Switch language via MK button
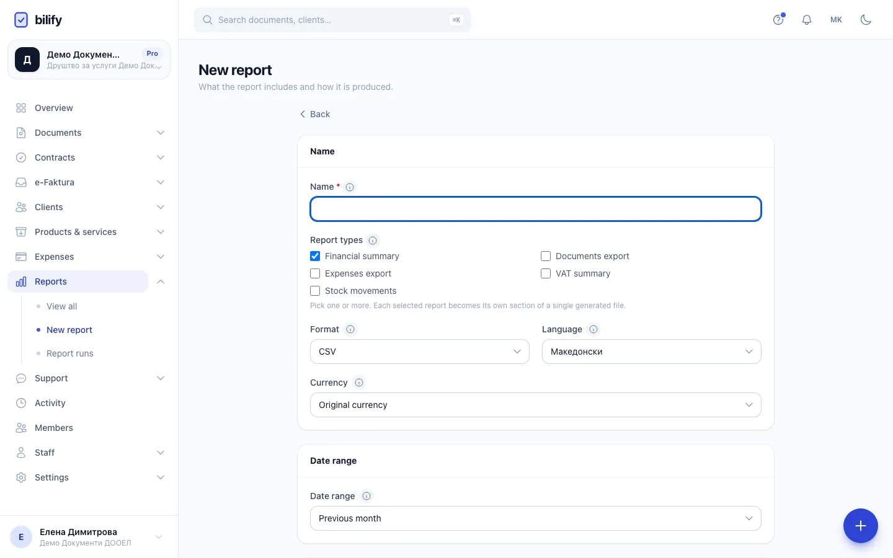893x558 pixels. pyautogui.click(x=836, y=20)
